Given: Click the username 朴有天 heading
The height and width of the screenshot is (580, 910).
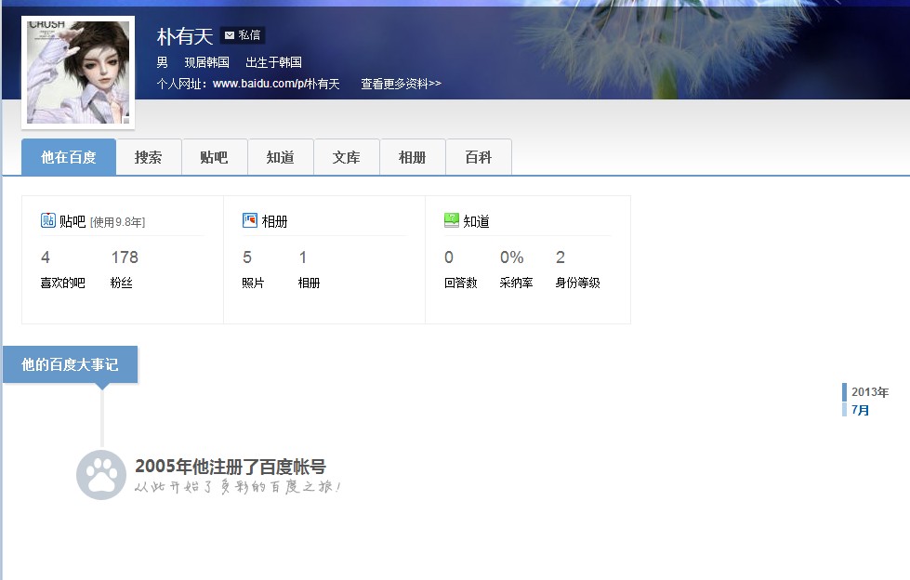Looking at the screenshot, I should click(185, 36).
